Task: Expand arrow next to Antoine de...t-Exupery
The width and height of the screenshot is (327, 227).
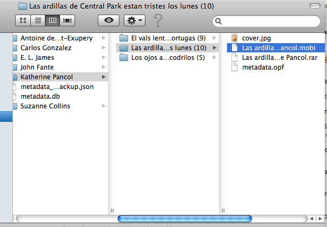Action: pos(104,38)
